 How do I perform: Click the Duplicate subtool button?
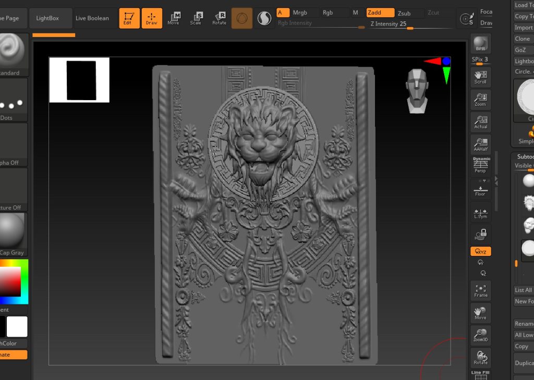coord(524,363)
